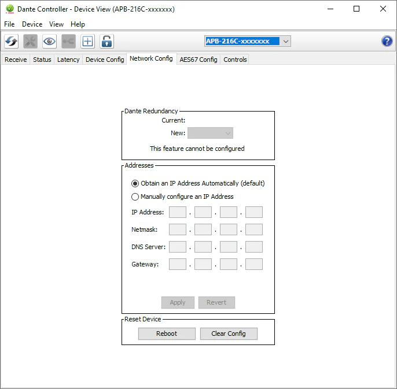Open the APB-216C device selector dropdown
This screenshot has height=389, width=397.
click(248, 41)
